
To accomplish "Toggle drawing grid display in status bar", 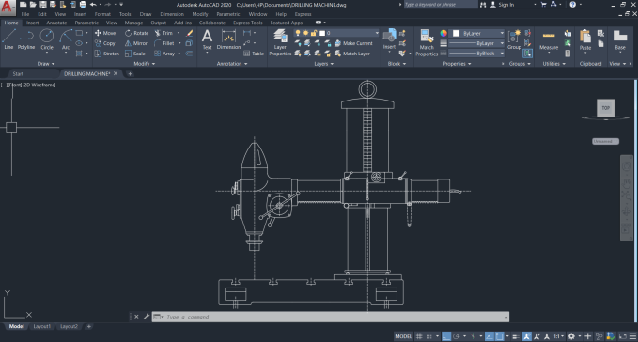I will pyautogui.click(x=419, y=336).
